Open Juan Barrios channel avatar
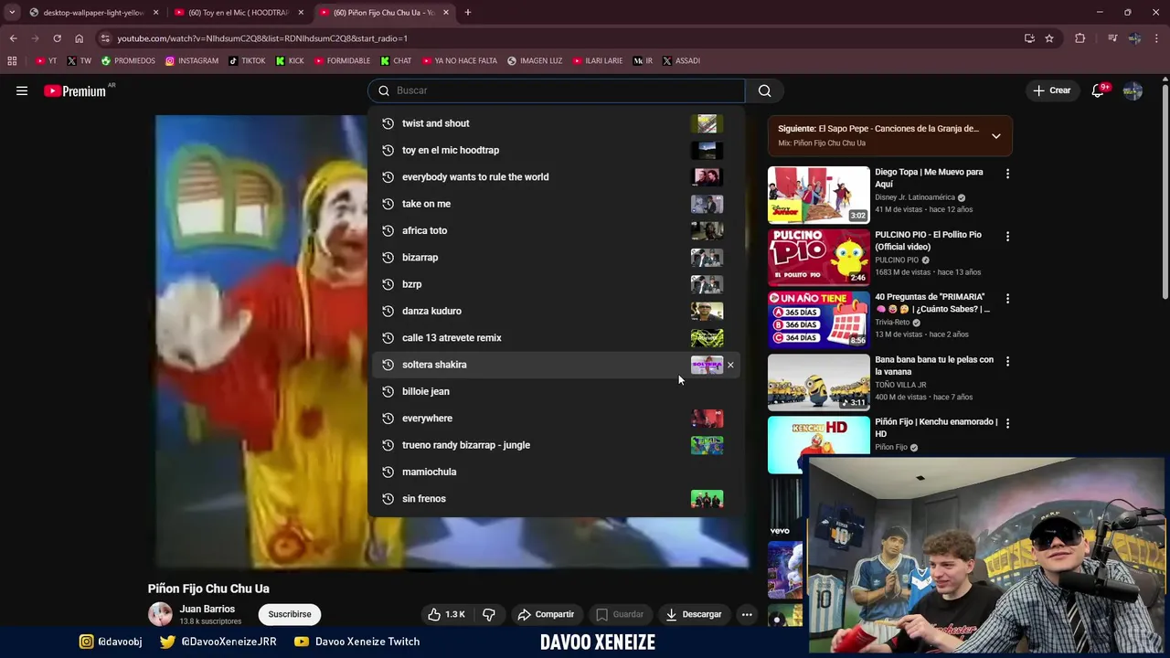 click(x=160, y=614)
